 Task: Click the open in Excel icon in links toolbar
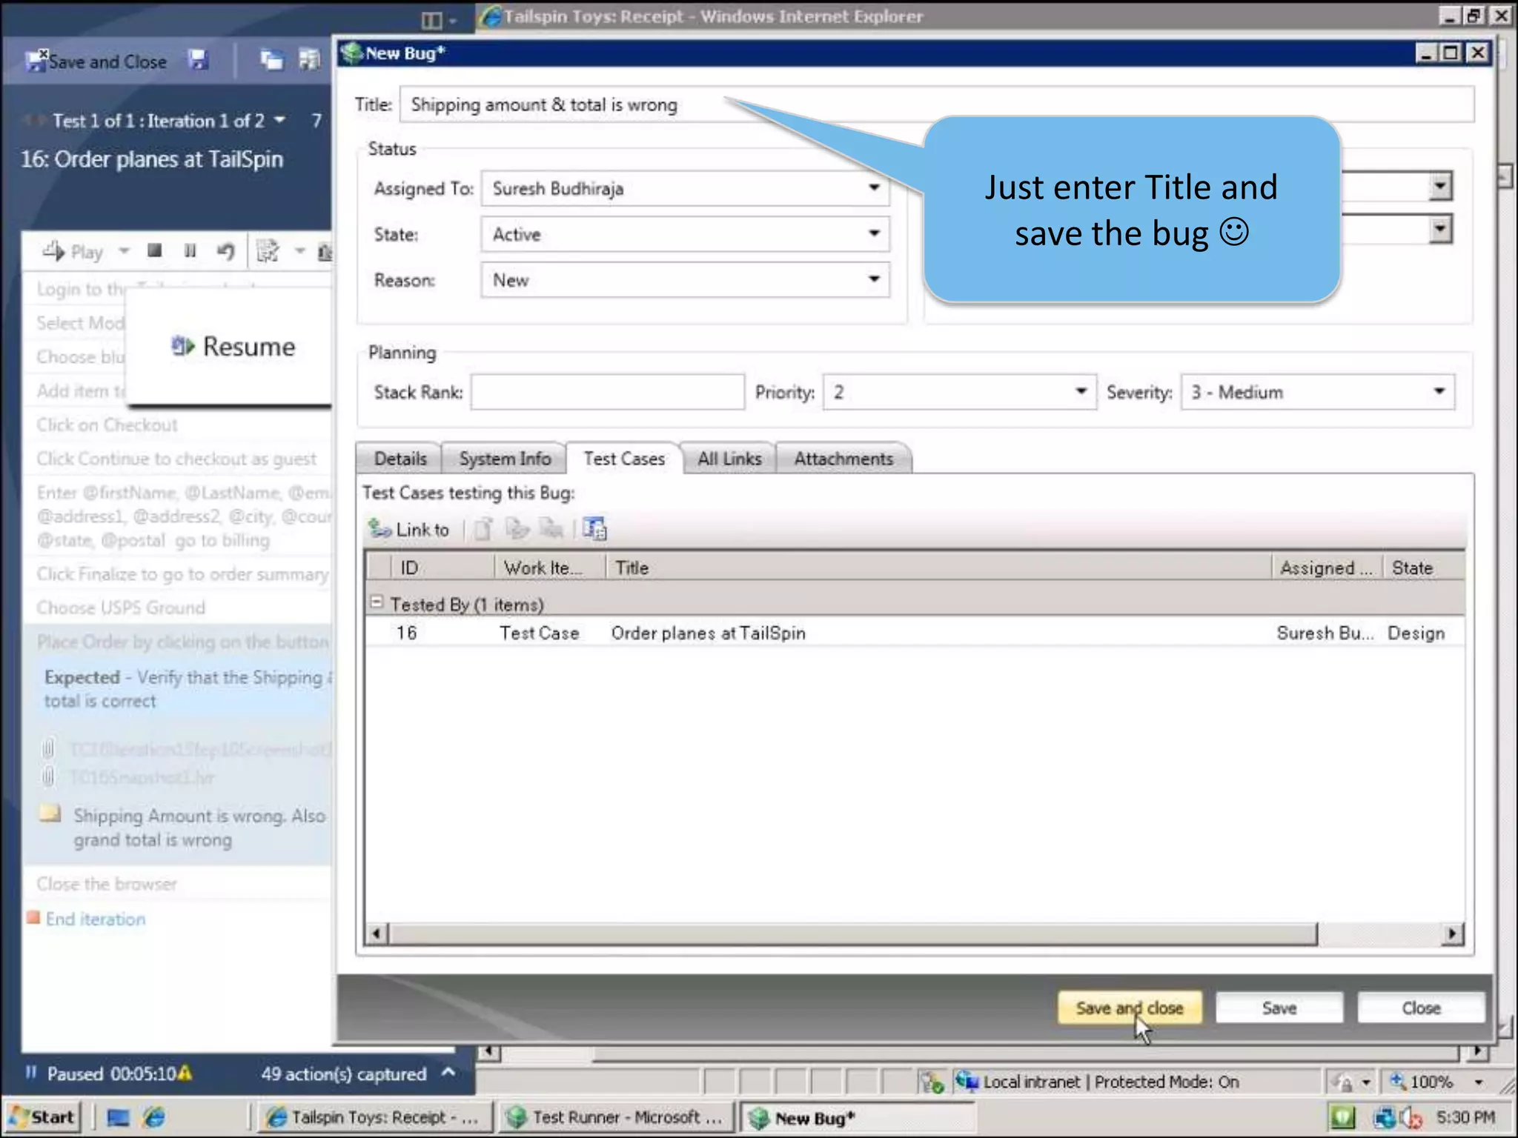pyautogui.click(x=594, y=529)
